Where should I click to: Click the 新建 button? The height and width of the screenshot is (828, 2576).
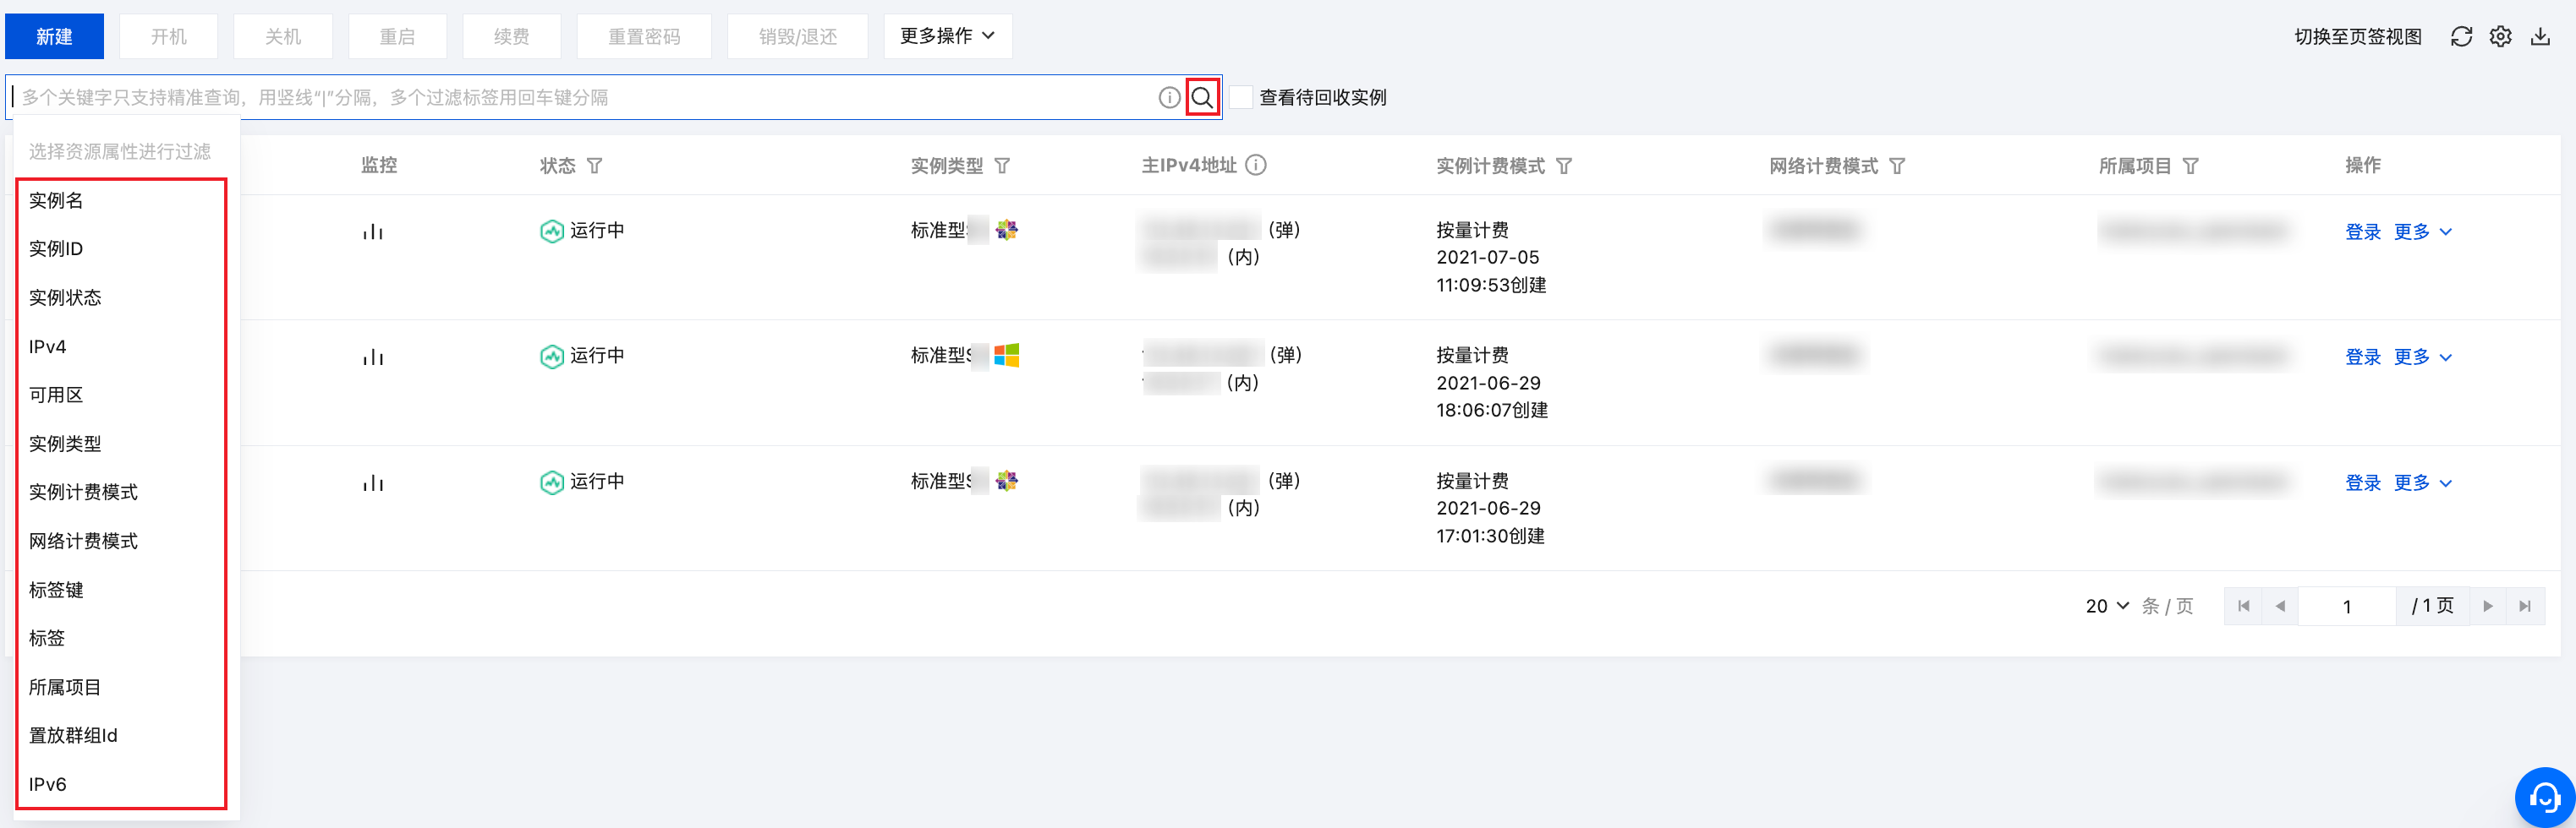pyautogui.click(x=54, y=36)
